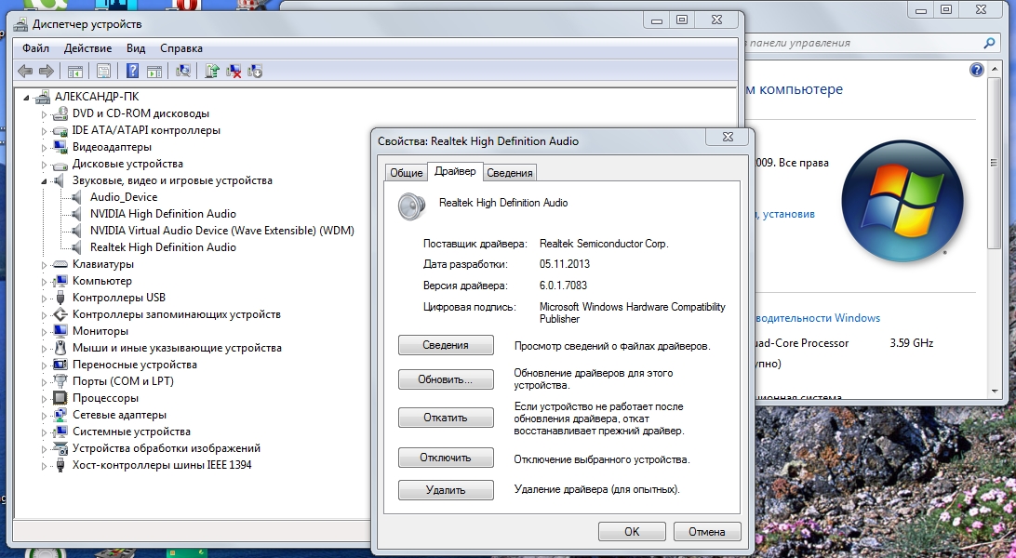Collapse Звуковые, видео и игровые устройства
Screen dimensions: 1016x558
tap(44, 181)
